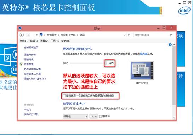This screenshot has width=193, height=135.
Task: Click the search magnifier icon
Action: (x=171, y=35)
